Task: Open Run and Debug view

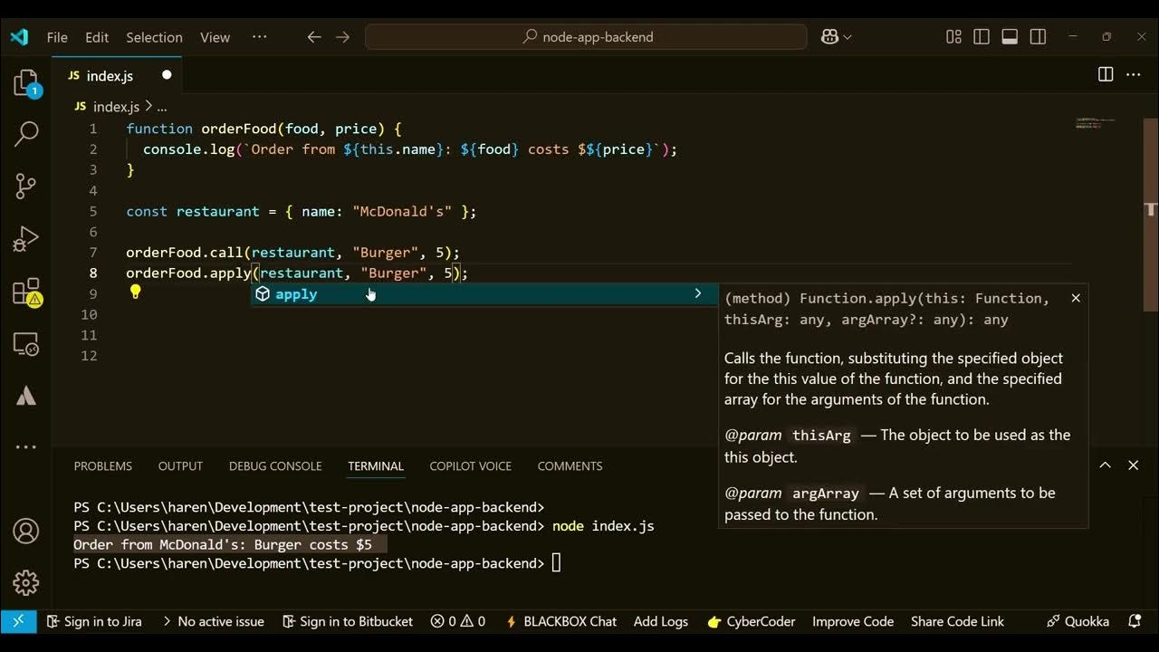Action: point(26,239)
